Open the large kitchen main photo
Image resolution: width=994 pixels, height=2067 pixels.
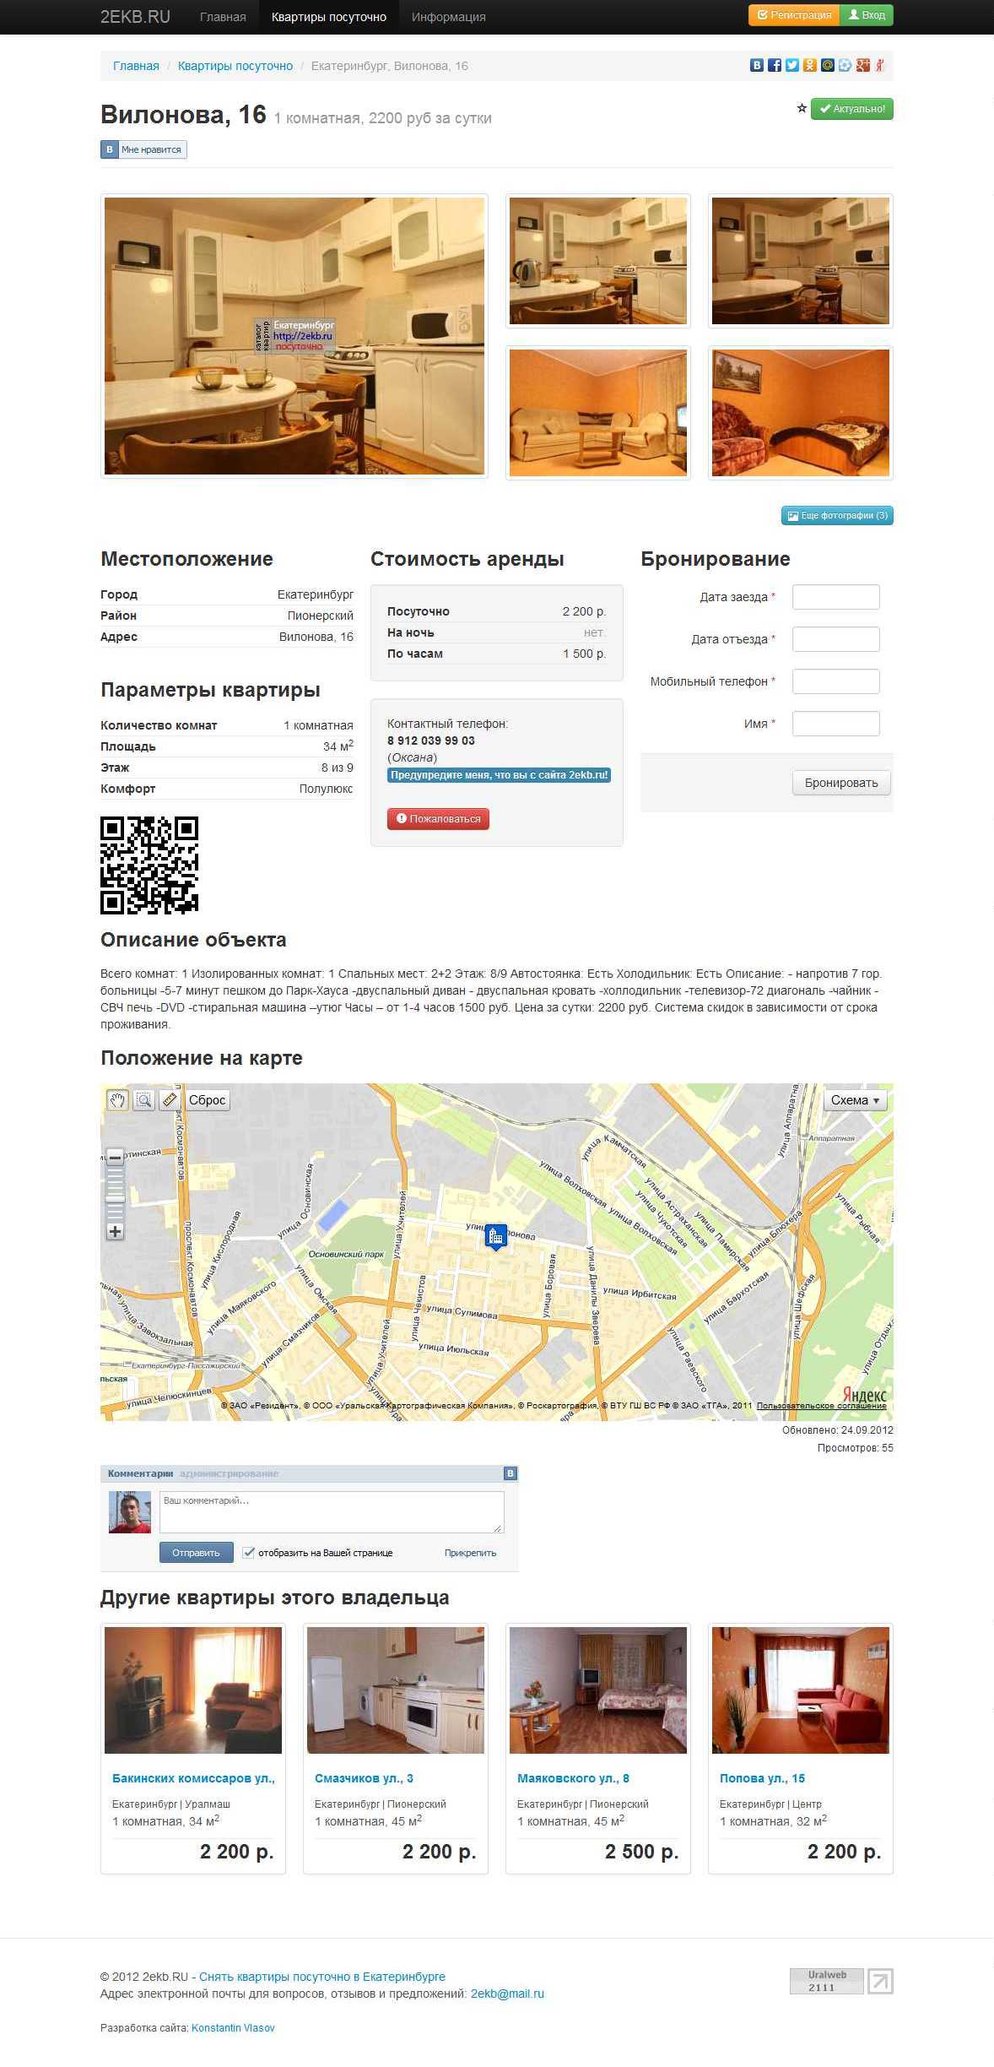(x=294, y=336)
